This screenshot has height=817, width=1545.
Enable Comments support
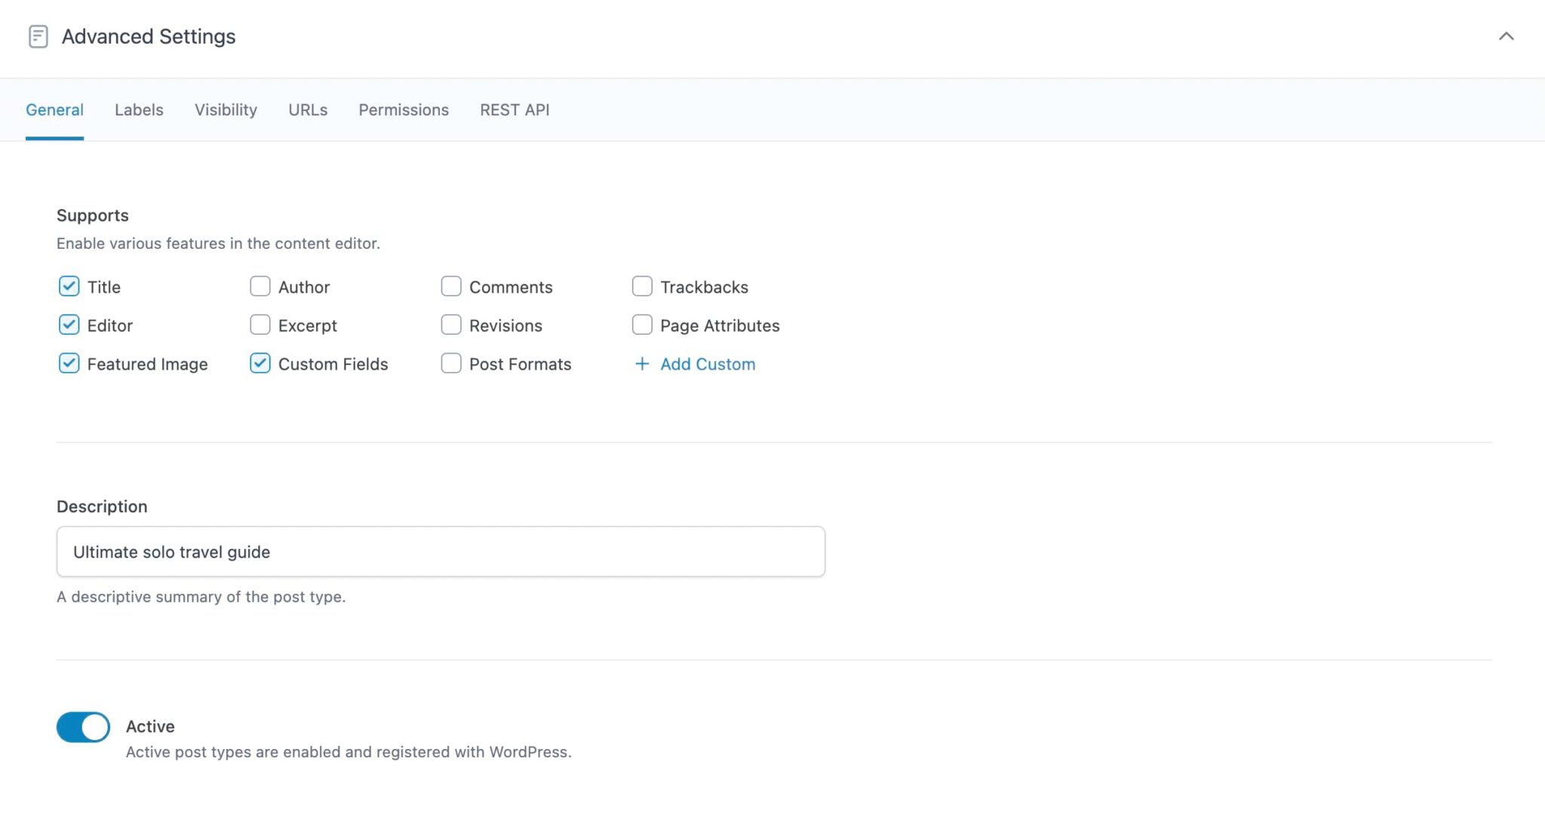click(x=450, y=287)
